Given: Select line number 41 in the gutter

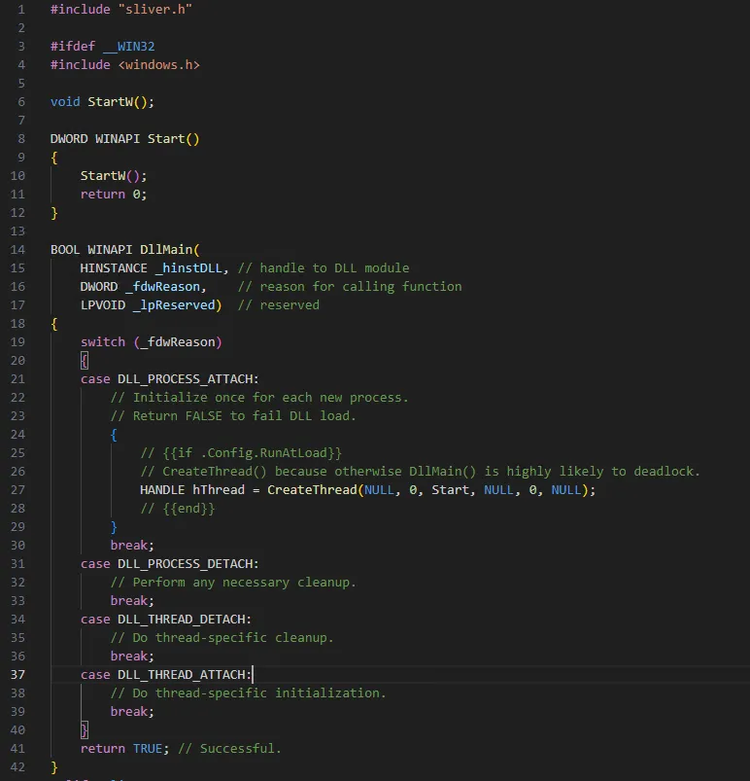Looking at the screenshot, I should [x=17, y=749].
